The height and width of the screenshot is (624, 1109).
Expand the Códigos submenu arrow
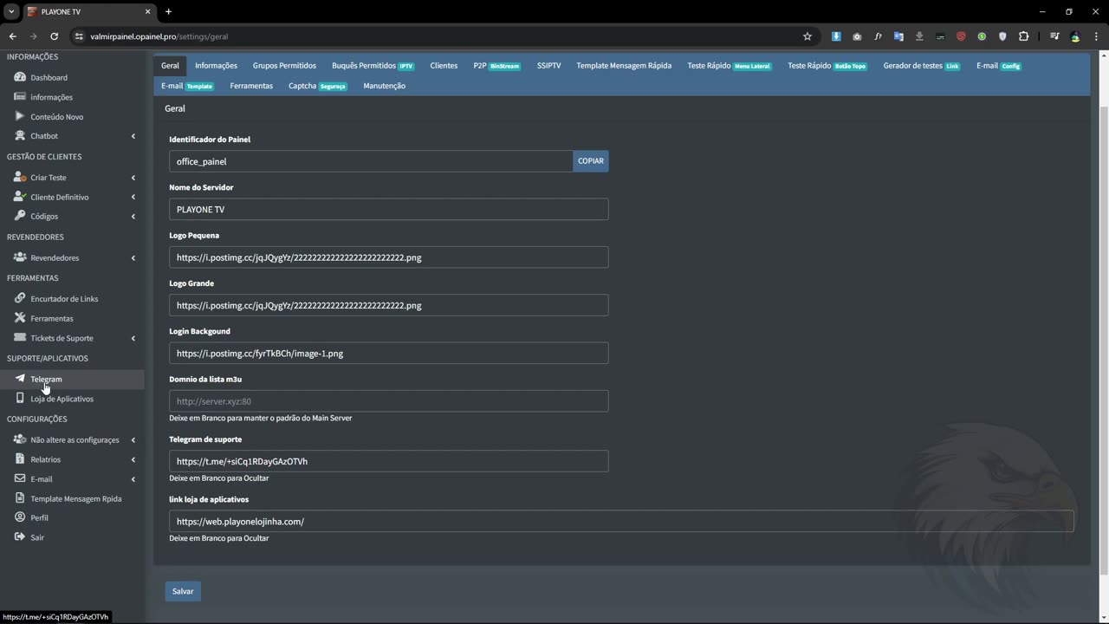(133, 217)
